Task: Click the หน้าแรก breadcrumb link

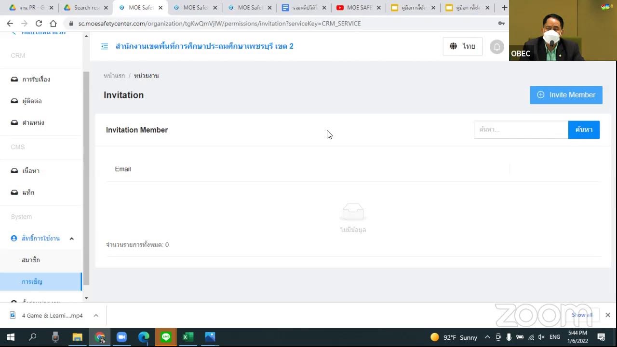Action: [114, 76]
